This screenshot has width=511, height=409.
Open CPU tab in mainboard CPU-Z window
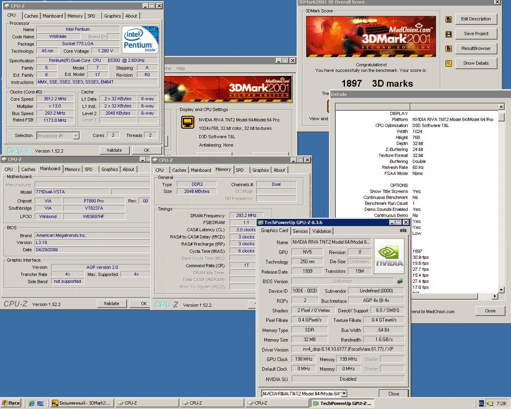(9, 169)
